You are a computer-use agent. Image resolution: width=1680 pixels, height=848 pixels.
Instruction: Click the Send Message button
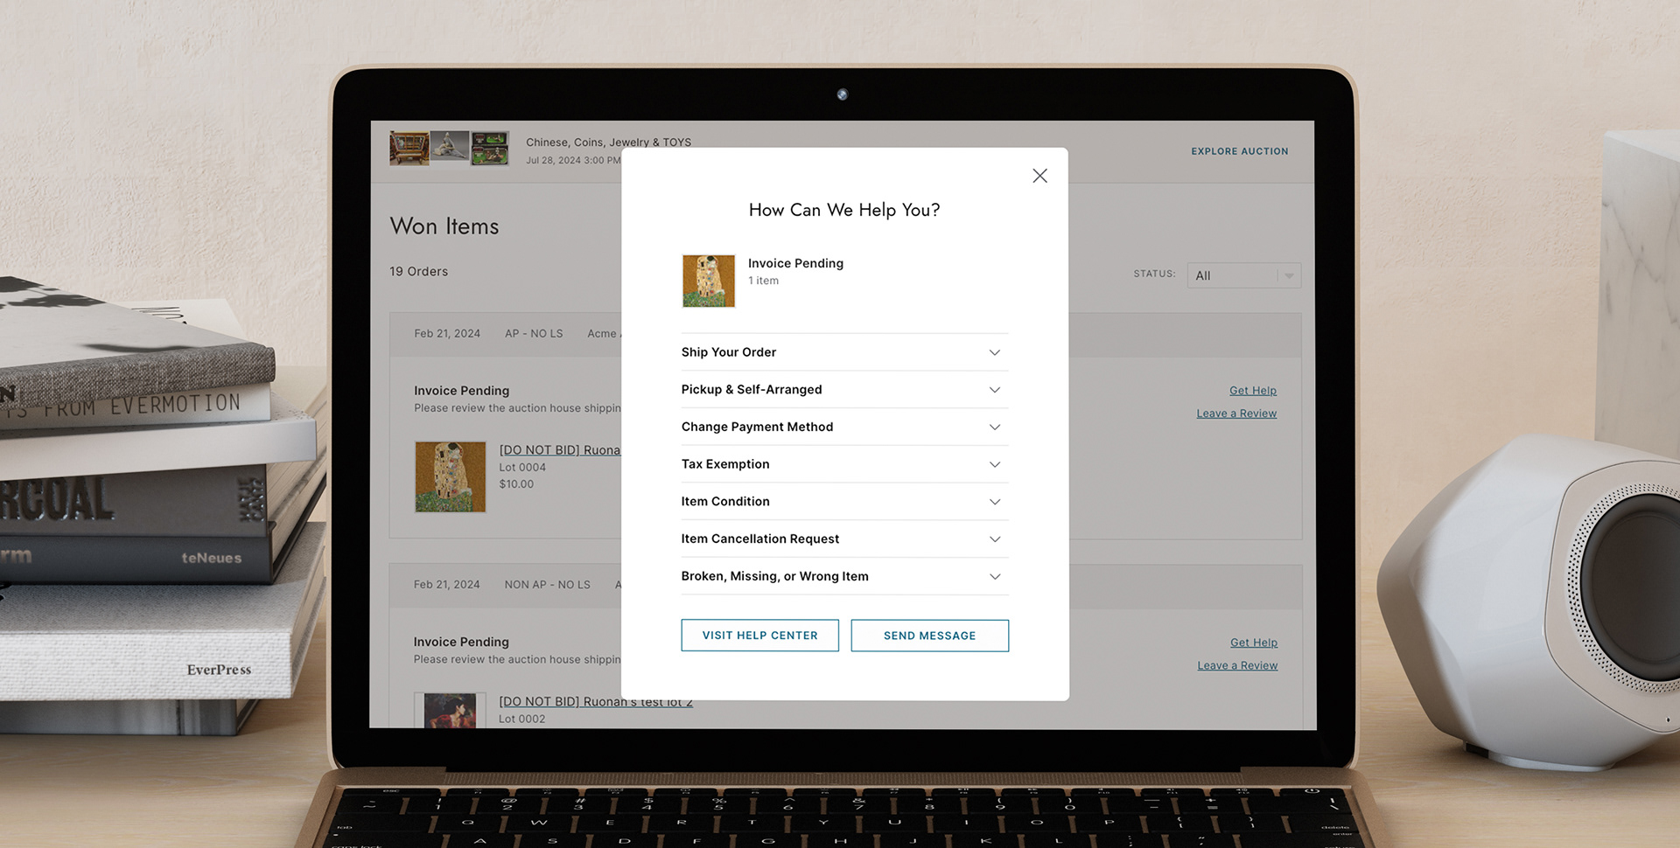[929, 636]
